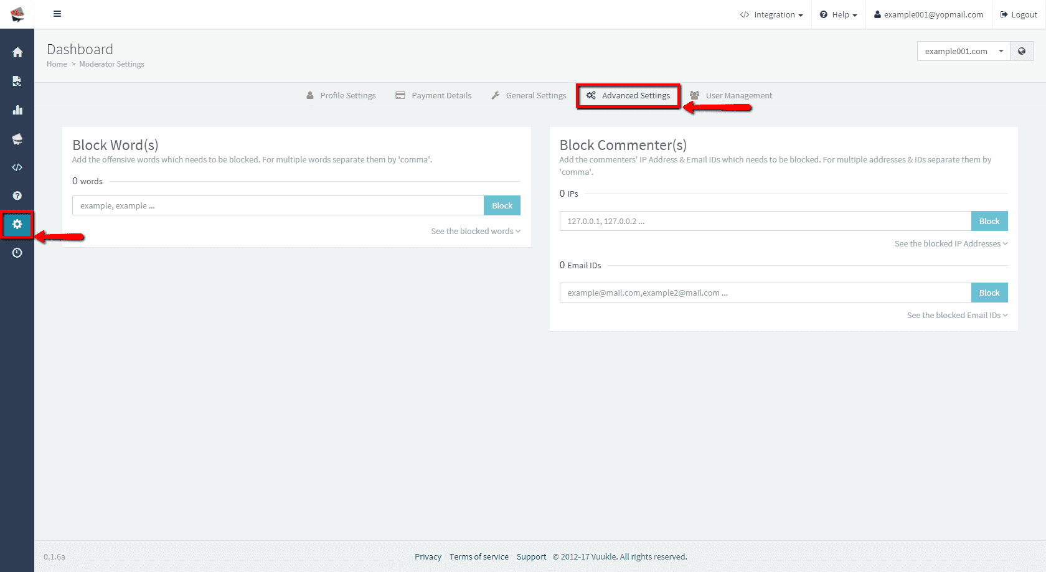
Task: Select the gear settings icon in the sidebar
Action: coord(17,224)
